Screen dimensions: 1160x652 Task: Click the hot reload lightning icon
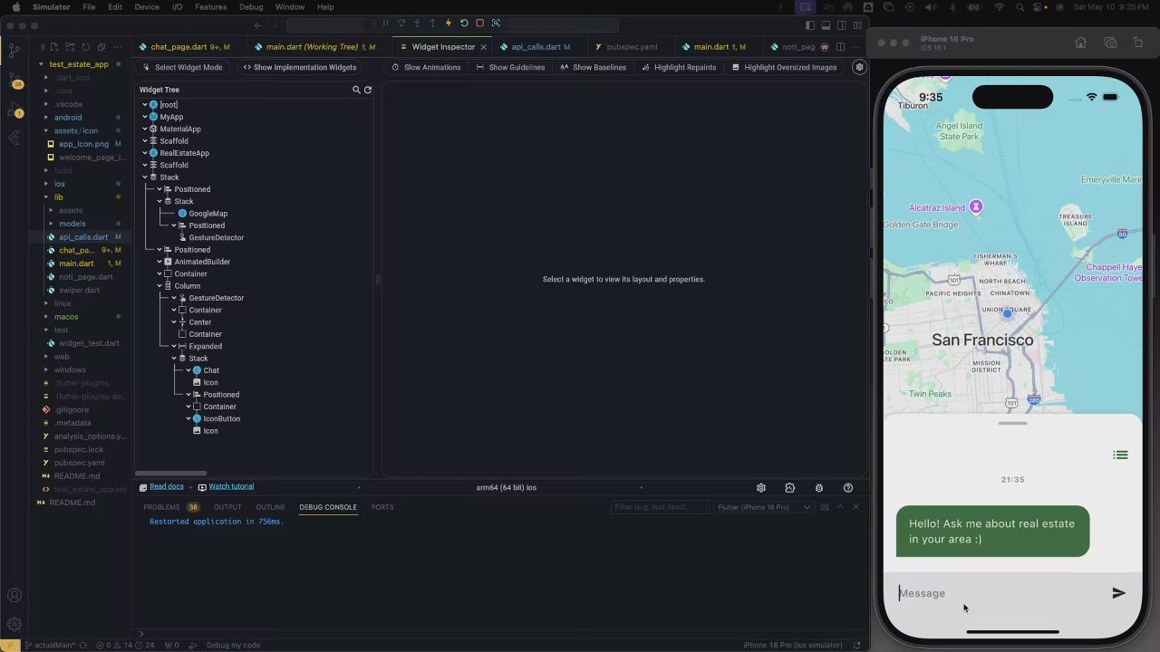(448, 23)
